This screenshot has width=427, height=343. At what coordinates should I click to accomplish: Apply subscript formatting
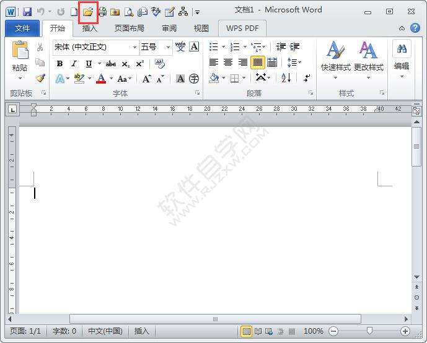click(x=126, y=64)
